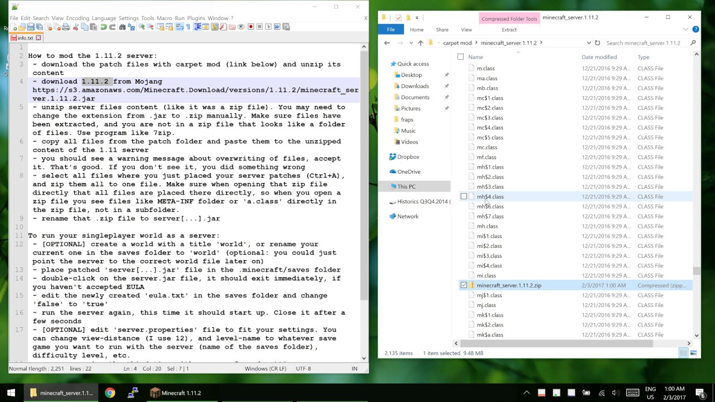Click the Refresh icon in Explorer address bar
This screenshot has width=715, height=402.
coord(597,42)
